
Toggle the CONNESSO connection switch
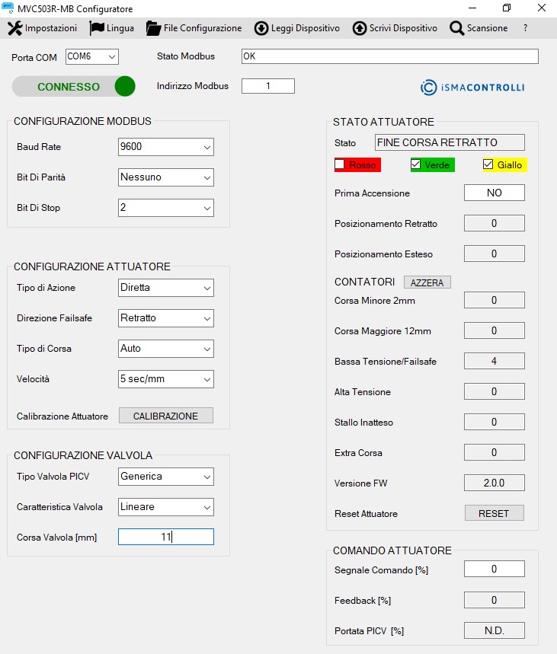[74, 86]
